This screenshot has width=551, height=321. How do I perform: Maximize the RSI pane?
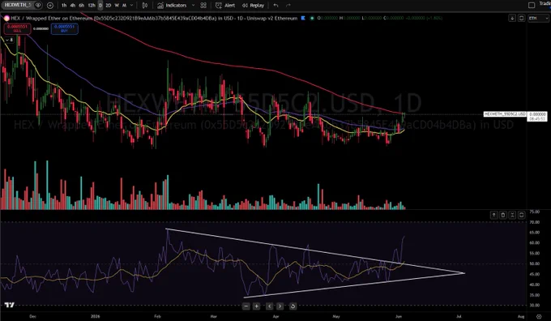[x=522, y=215]
